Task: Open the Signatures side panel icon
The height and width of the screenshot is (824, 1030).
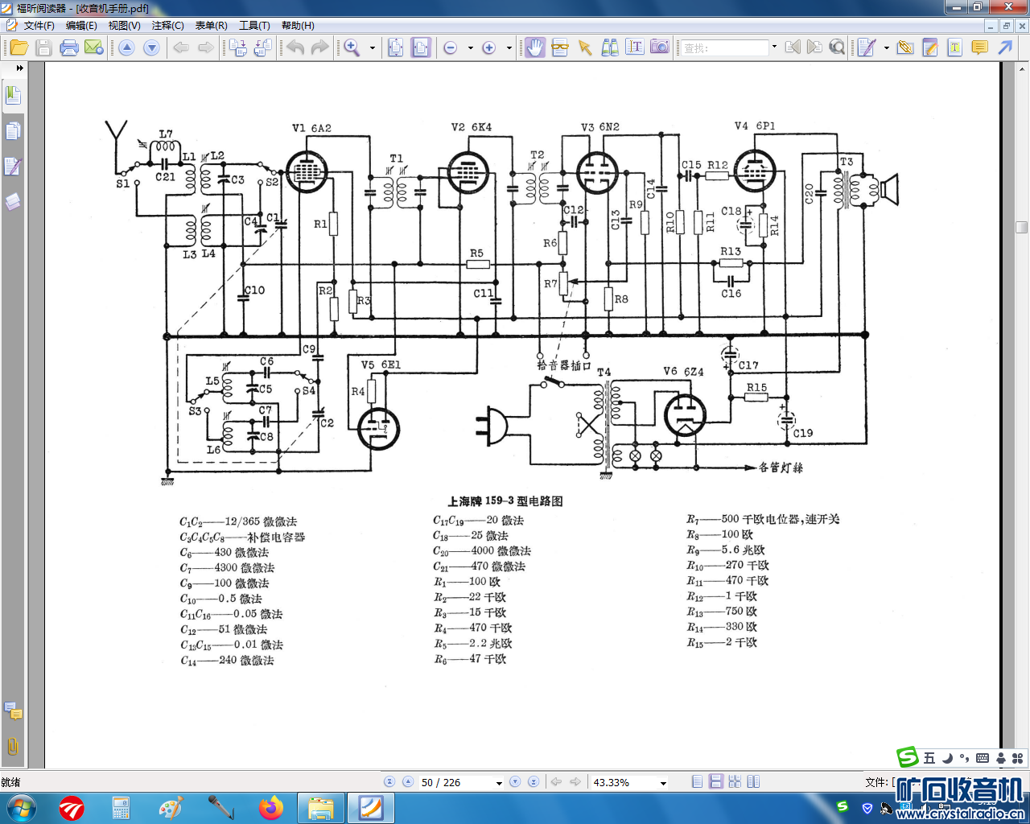Action: tap(13, 167)
